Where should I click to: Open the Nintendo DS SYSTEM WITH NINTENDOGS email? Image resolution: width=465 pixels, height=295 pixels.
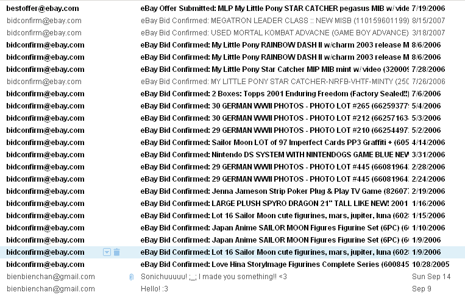click(275, 154)
